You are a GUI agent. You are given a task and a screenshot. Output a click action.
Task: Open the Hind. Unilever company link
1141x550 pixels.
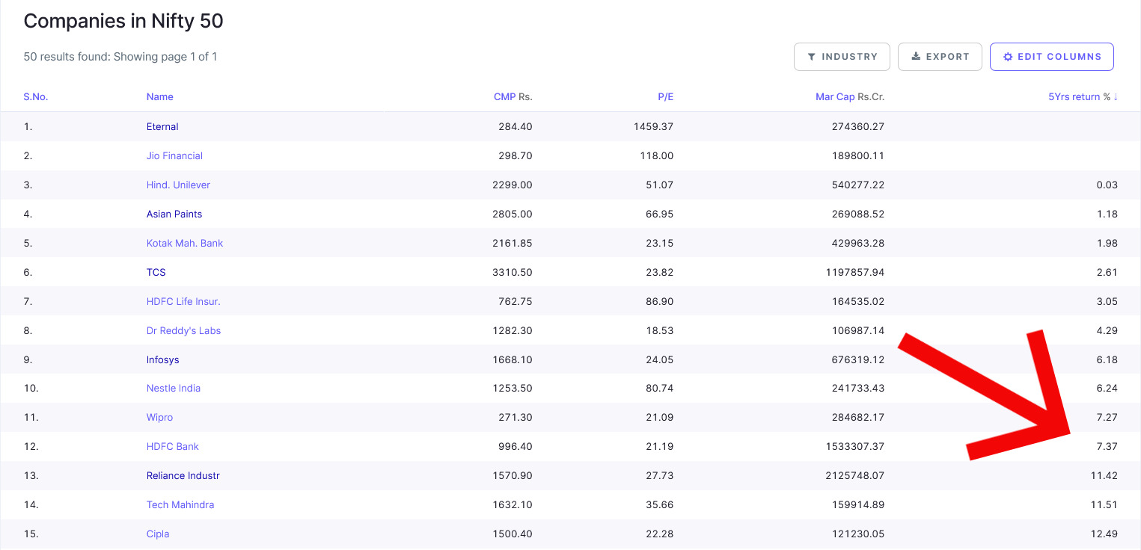click(178, 185)
